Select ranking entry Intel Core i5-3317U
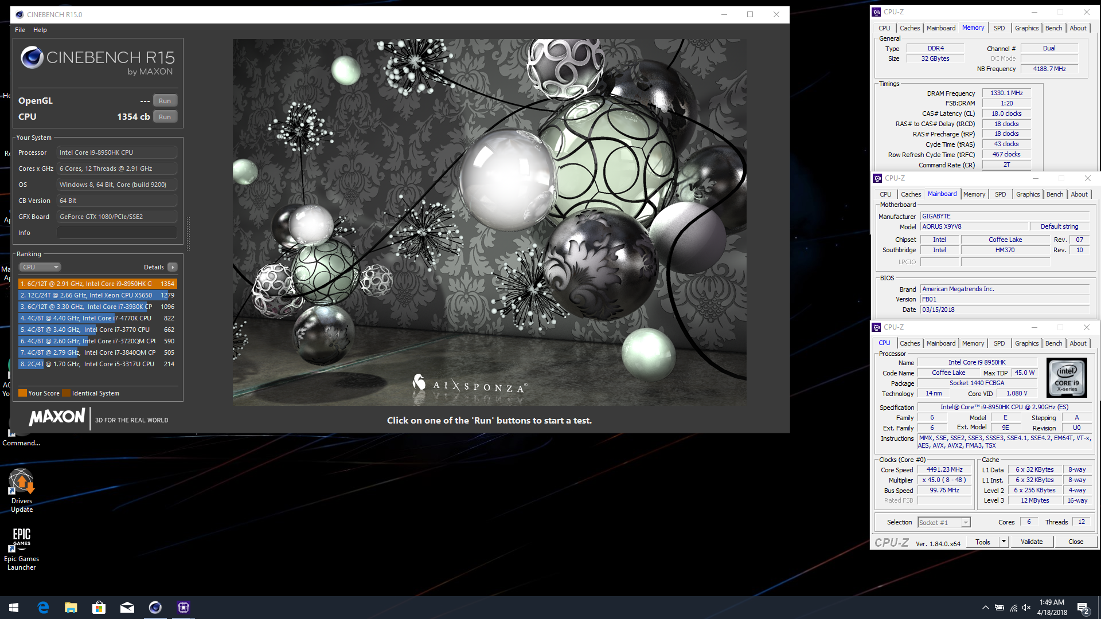Screen dimensions: 1101x619 pos(97,364)
